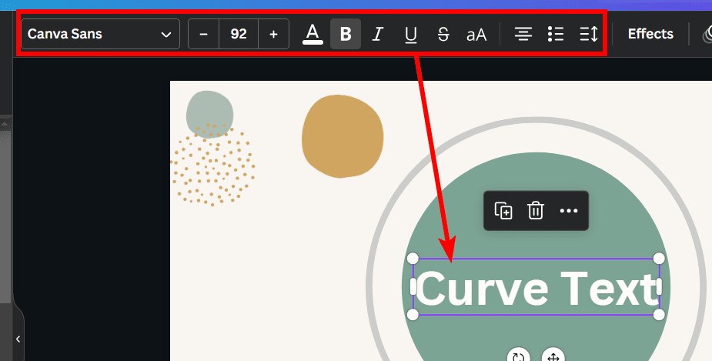Toggle bold formatting

pyautogui.click(x=346, y=35)
